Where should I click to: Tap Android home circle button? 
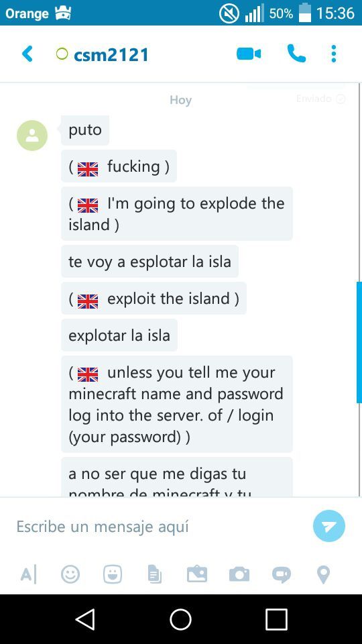(180, 619)
